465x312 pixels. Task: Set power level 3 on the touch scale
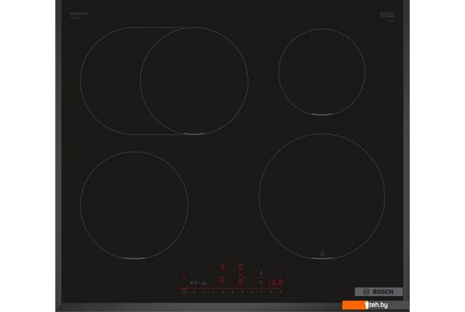[223, 292]
